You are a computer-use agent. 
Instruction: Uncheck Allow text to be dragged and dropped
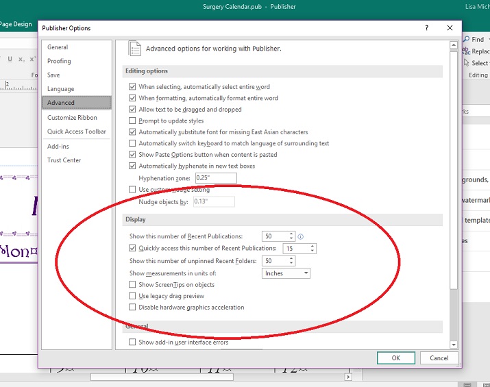point(132,110)
